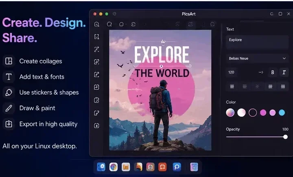Click the rotate handle above the EXPLORE text
The height and width of the screenshot is (177, 293).
(163, 41)
